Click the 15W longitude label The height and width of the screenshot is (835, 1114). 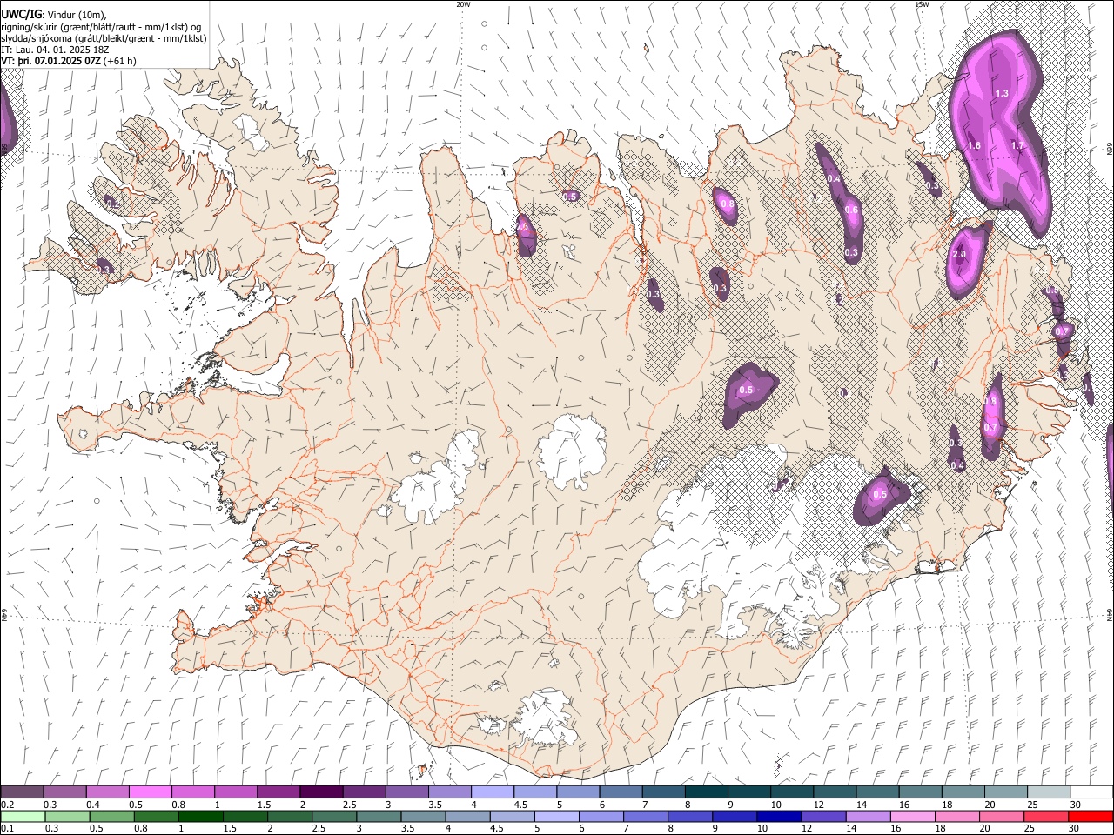coord(922,4)
